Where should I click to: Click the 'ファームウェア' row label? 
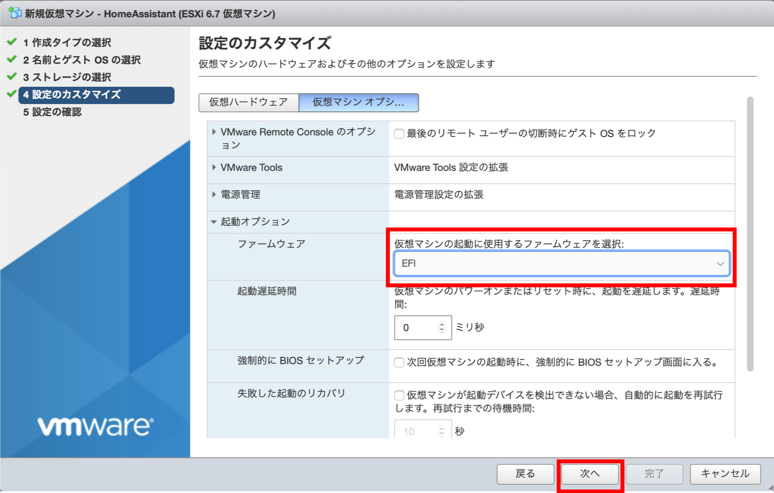271,244
